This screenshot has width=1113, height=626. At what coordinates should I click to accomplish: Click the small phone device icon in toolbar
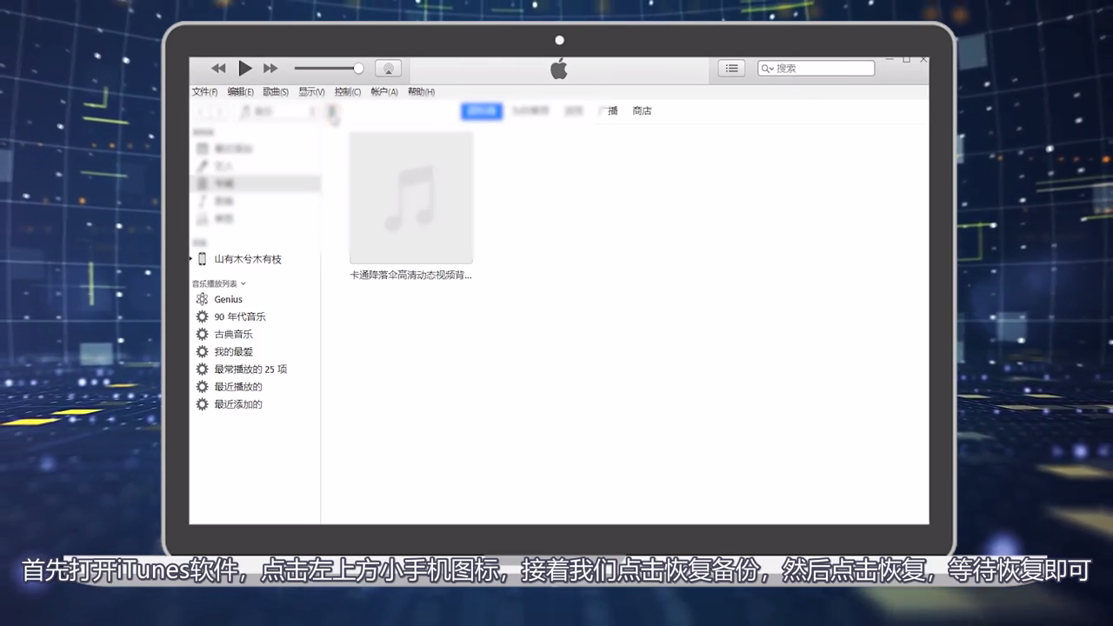pos(331,111)
